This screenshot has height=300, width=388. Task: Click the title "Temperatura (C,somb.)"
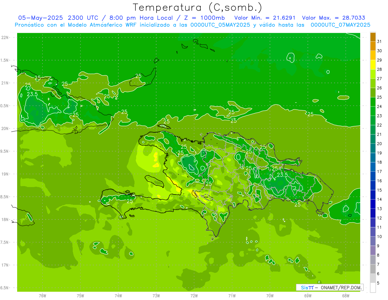coord(198,8)
